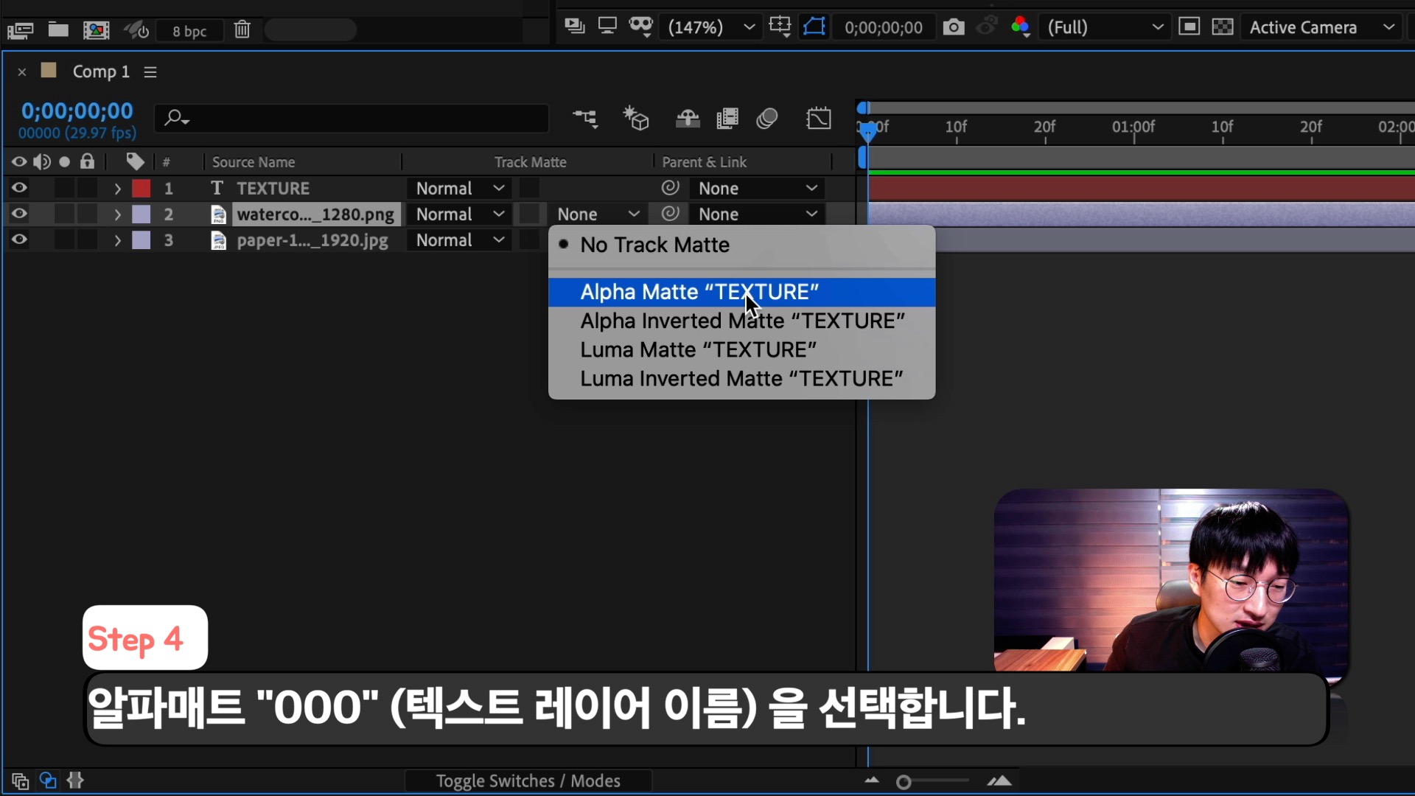Choose Alpha Matte "TEXTURE" option

pos(699,292)
